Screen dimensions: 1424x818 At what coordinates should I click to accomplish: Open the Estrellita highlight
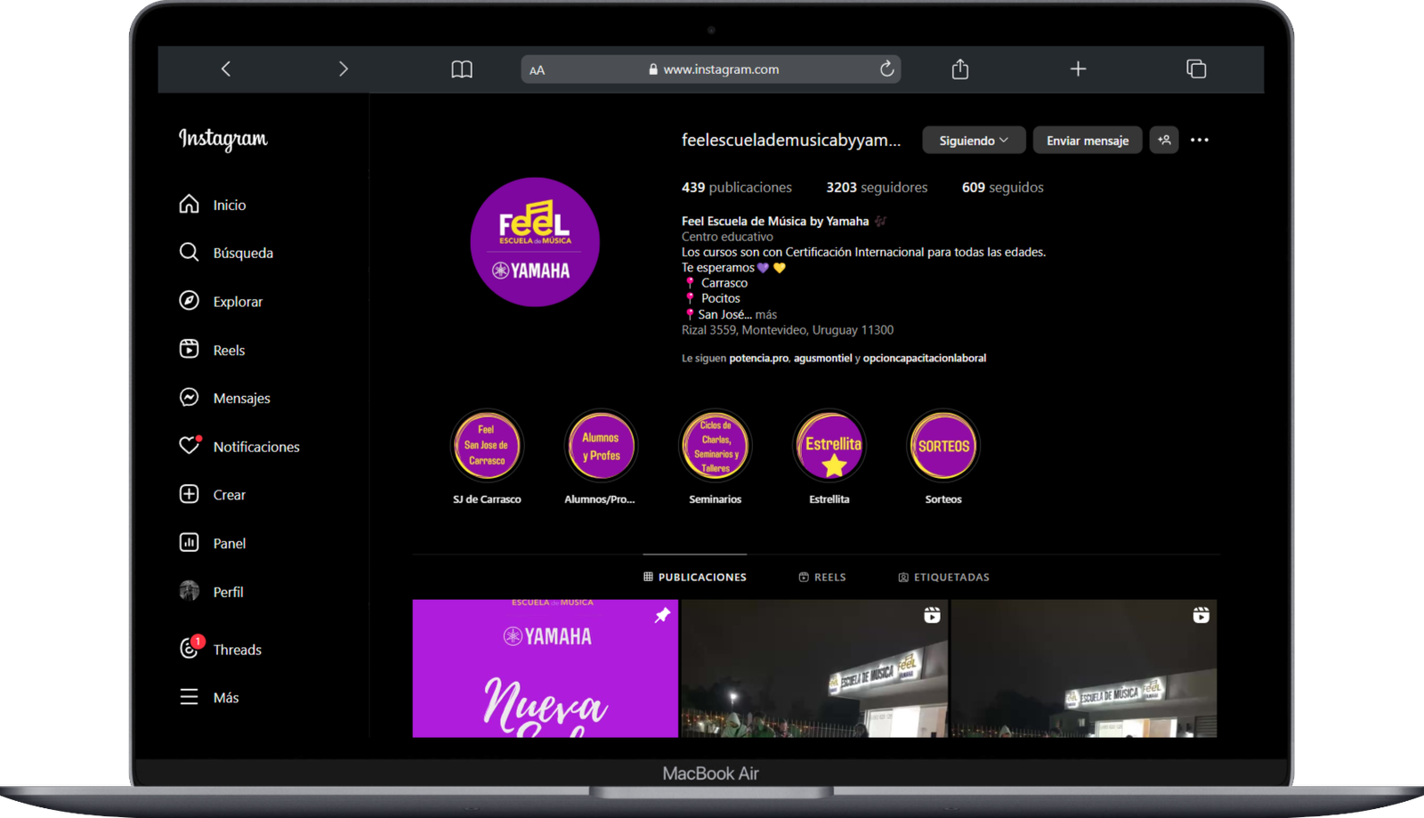[829, 445]
